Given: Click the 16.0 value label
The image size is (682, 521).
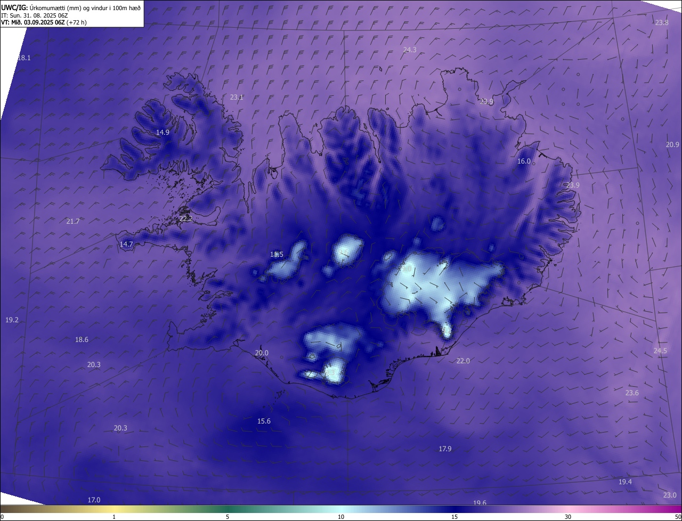Looking at the screenshot, I should [524, 161].
